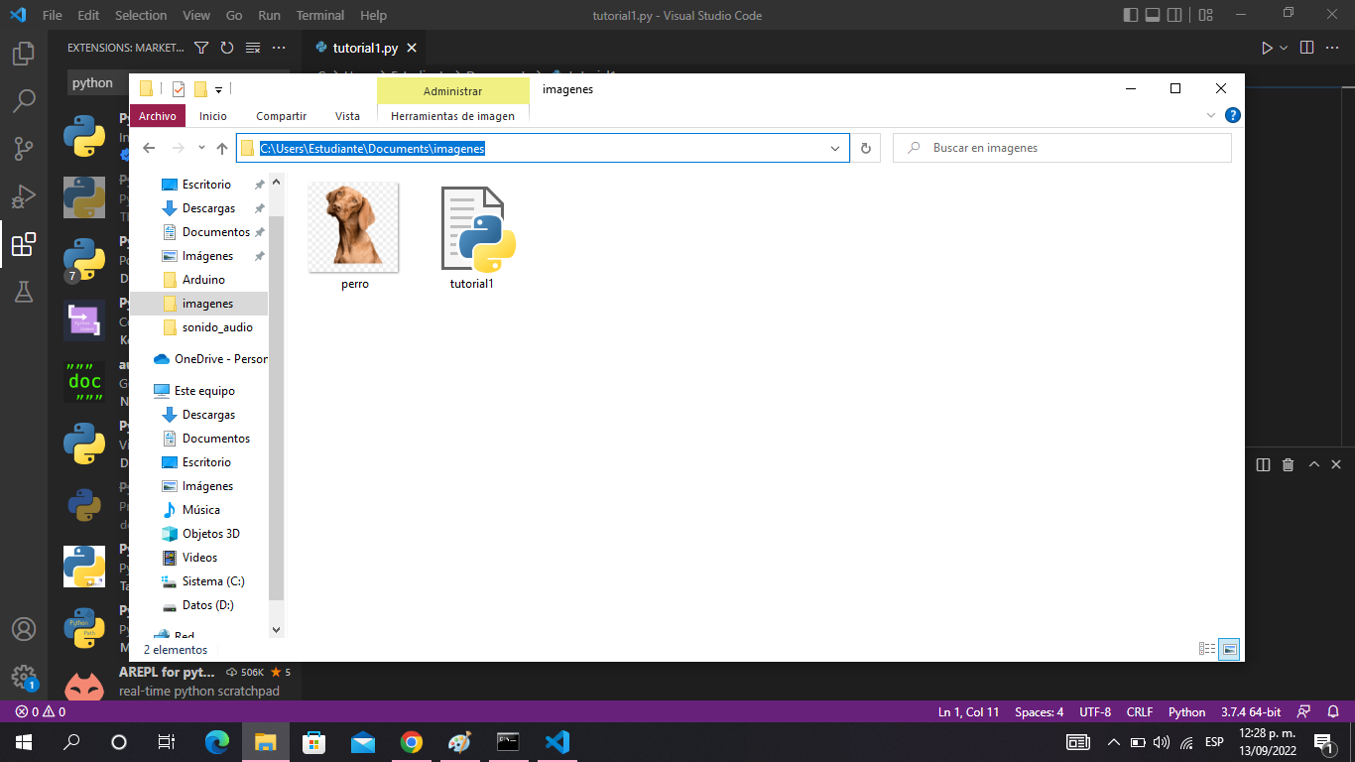Viewport: 1355px width, 762px height.
Task: Maximize the terminal panel with chevron up
Action: [x=1314, y=464]
